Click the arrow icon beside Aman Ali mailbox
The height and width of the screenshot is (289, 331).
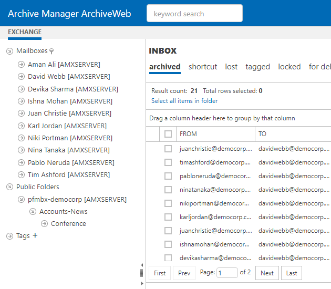pyautogui.click(x=21, y=64)
